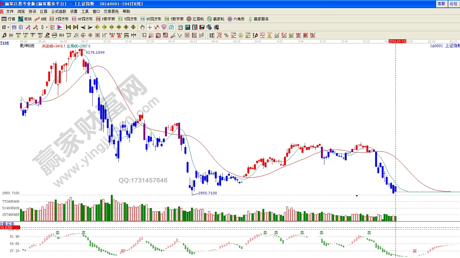The image size is (460, 258).
Task: Select the hand pan tool
Action: 142,27
